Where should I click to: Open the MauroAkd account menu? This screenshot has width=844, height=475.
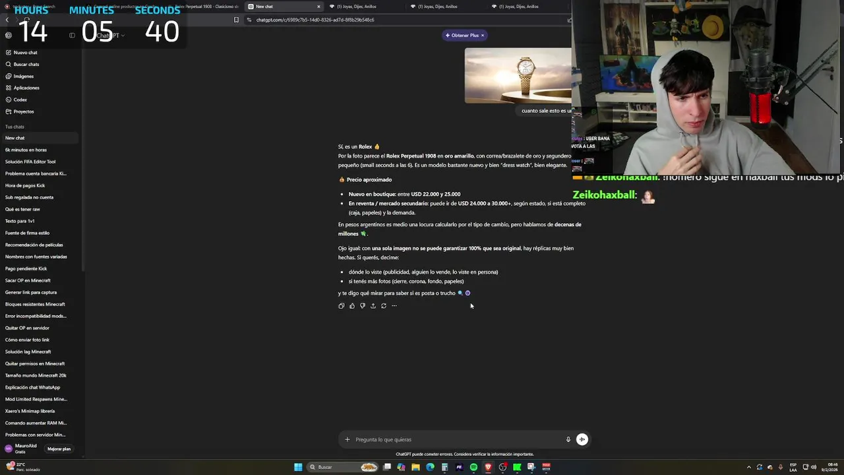click(21, 449)
